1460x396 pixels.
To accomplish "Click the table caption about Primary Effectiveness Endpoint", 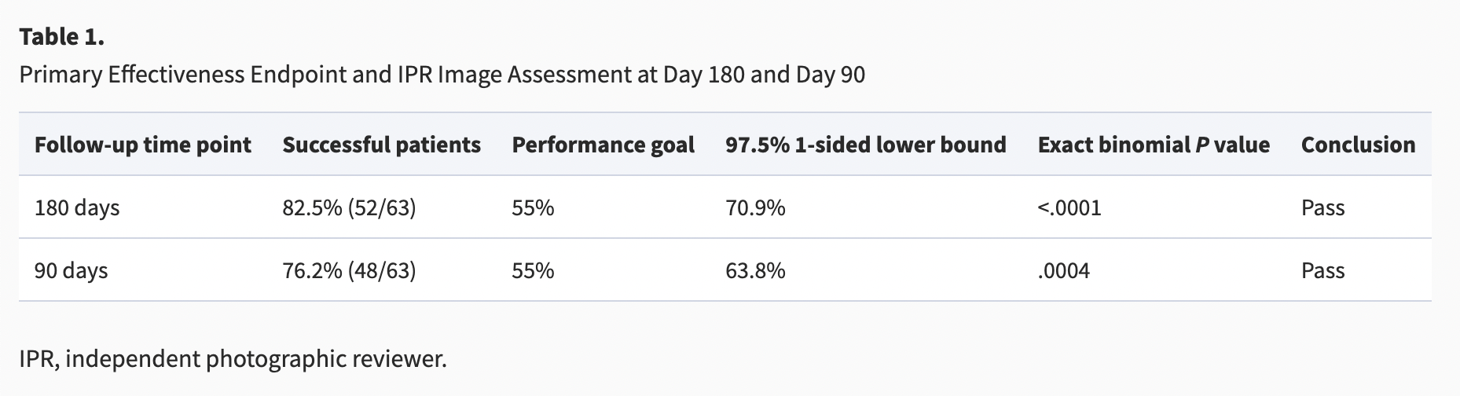I will click(x=442, y=75).
